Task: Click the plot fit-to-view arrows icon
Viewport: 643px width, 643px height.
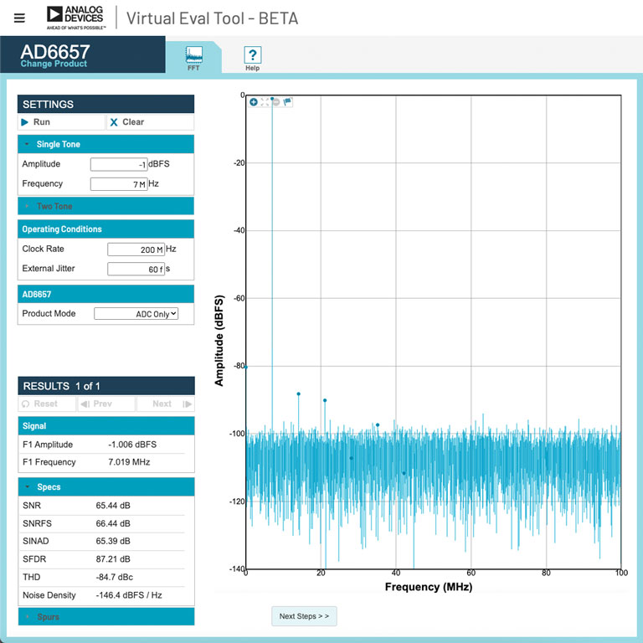Action: tap(265, 101)
